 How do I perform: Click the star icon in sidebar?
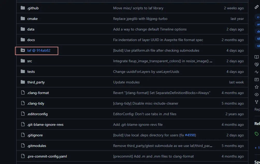click(257, 87)
